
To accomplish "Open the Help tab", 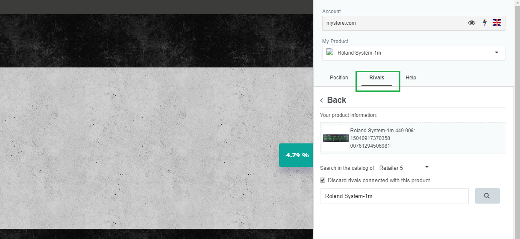I will click(x=411, y=78).
